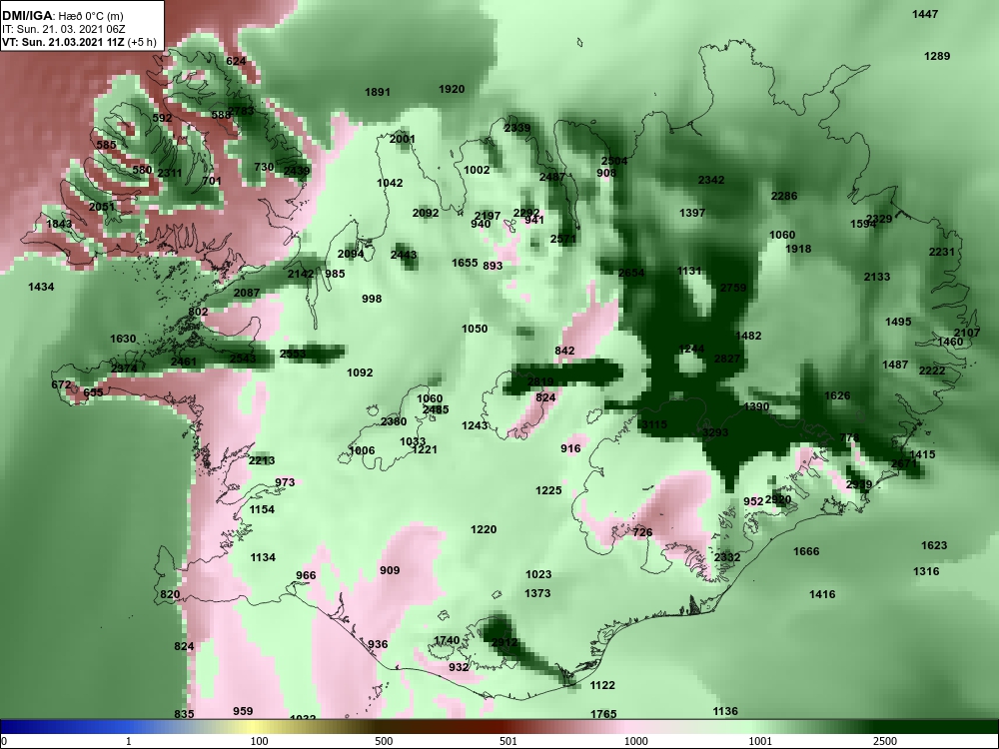999x749 pixels.
Task: Select the southwest coast value 820
Action: tap(170, 595)
